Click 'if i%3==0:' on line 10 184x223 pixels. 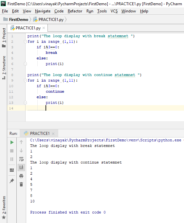click(48, 86)
